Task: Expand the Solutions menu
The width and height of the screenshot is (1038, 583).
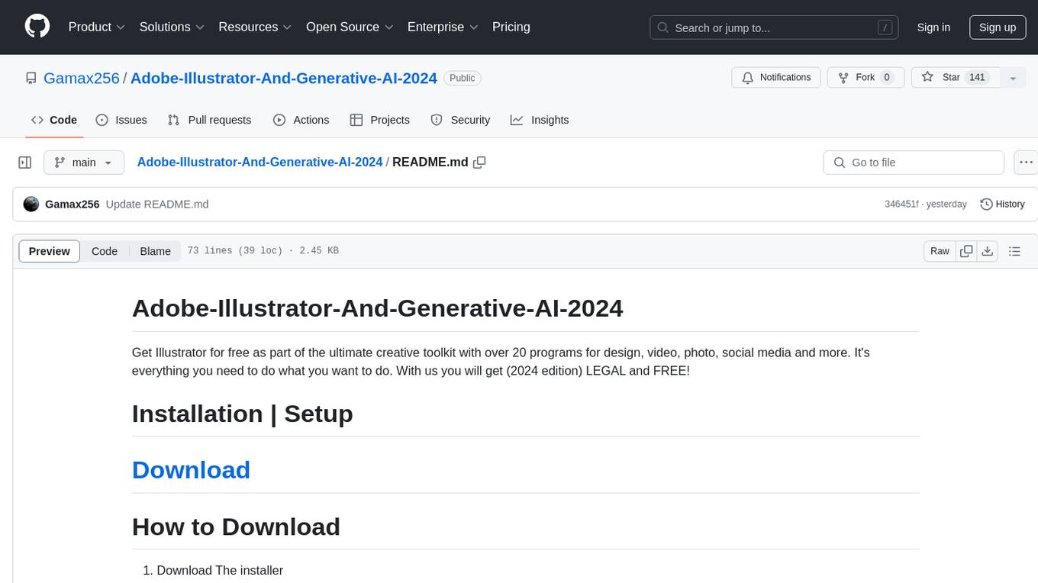Action: pos(172,27)
